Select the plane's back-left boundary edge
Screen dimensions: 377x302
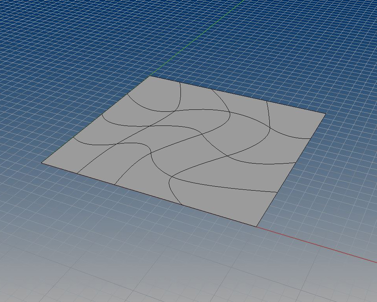point(96,119)
